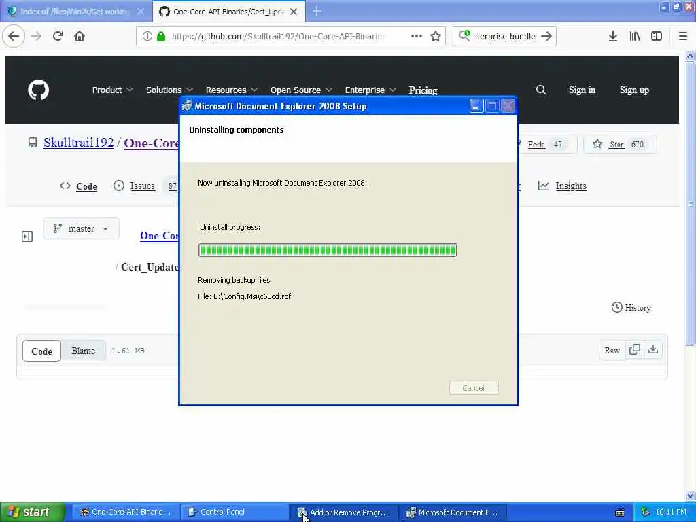Go to the Pricing page
The width and height of the screenshot is (696, 522).
[x=423, y=90]
